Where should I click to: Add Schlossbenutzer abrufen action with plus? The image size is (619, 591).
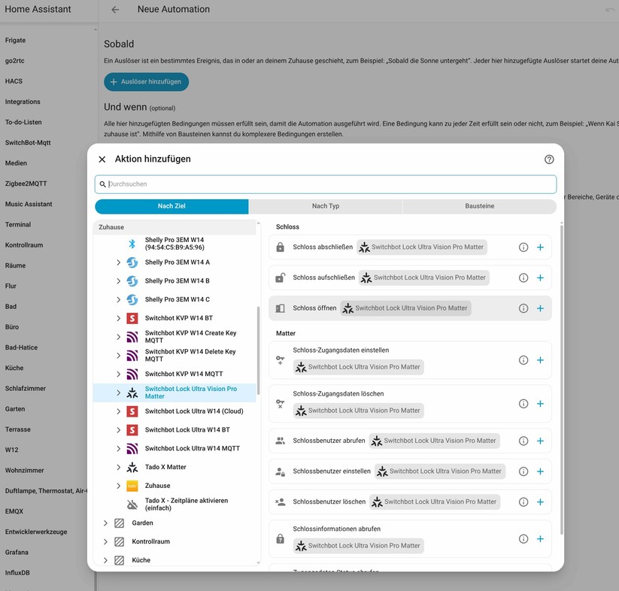click(540, 441)
